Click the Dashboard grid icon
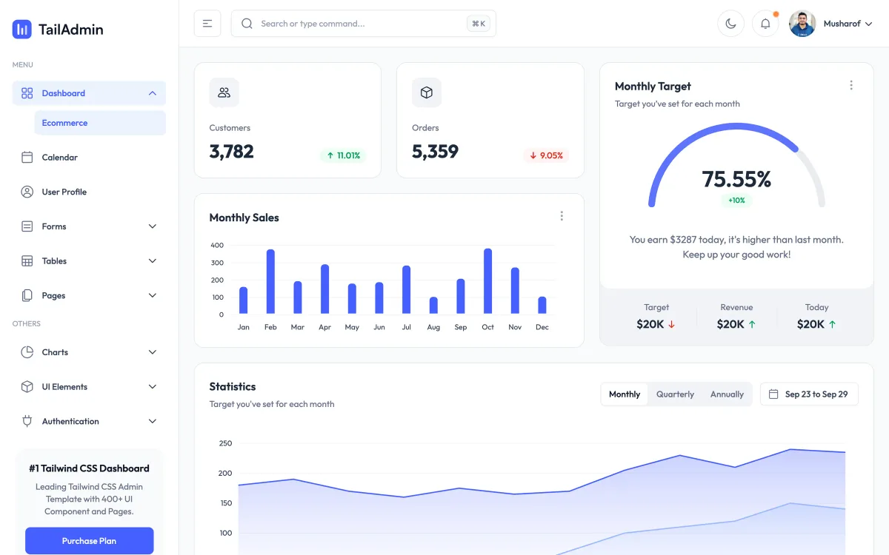 click(x=27, y=93)
